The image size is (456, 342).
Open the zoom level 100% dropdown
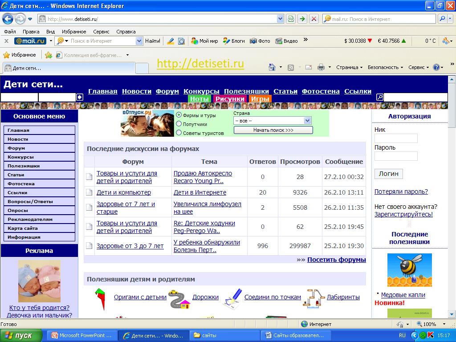[x=444, y=324]
